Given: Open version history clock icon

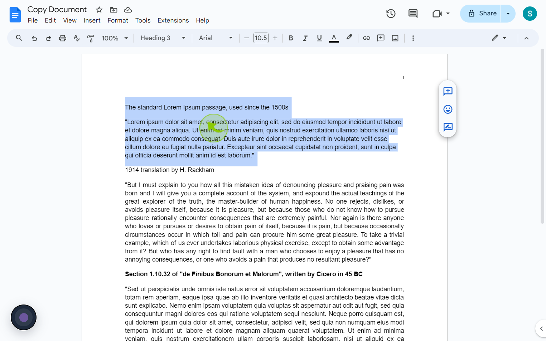Looking at the screenshot, I should [391, 14].
